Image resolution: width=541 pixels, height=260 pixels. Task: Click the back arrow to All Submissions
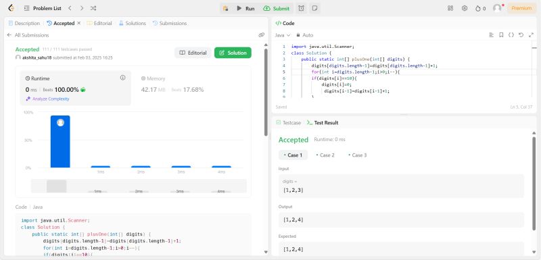tap(9, 35)
